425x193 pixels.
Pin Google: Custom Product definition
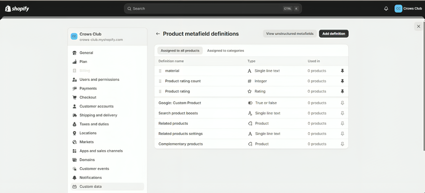(343, 103)
